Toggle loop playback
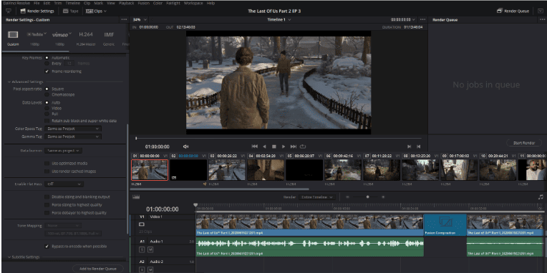This screenshot has height=273, width=547. [302, 147]
